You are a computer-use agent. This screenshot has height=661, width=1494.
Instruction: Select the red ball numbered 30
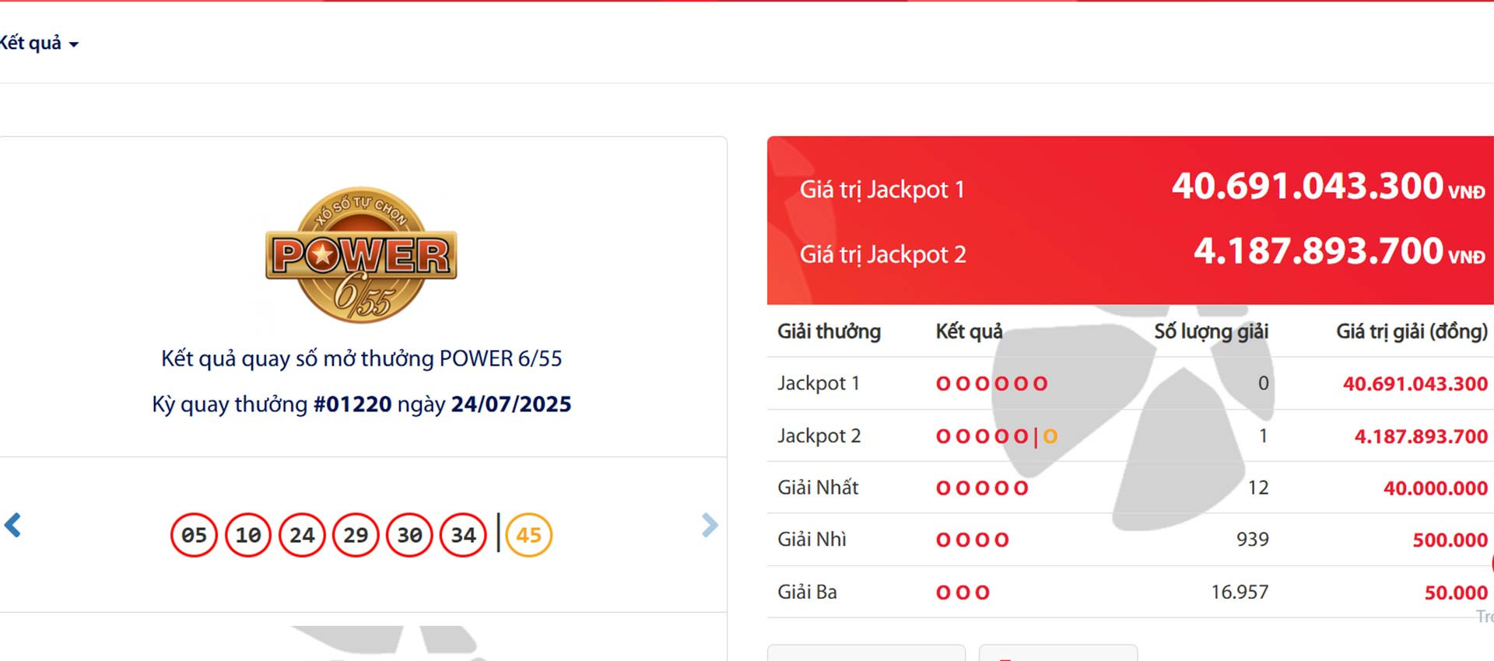409,535
